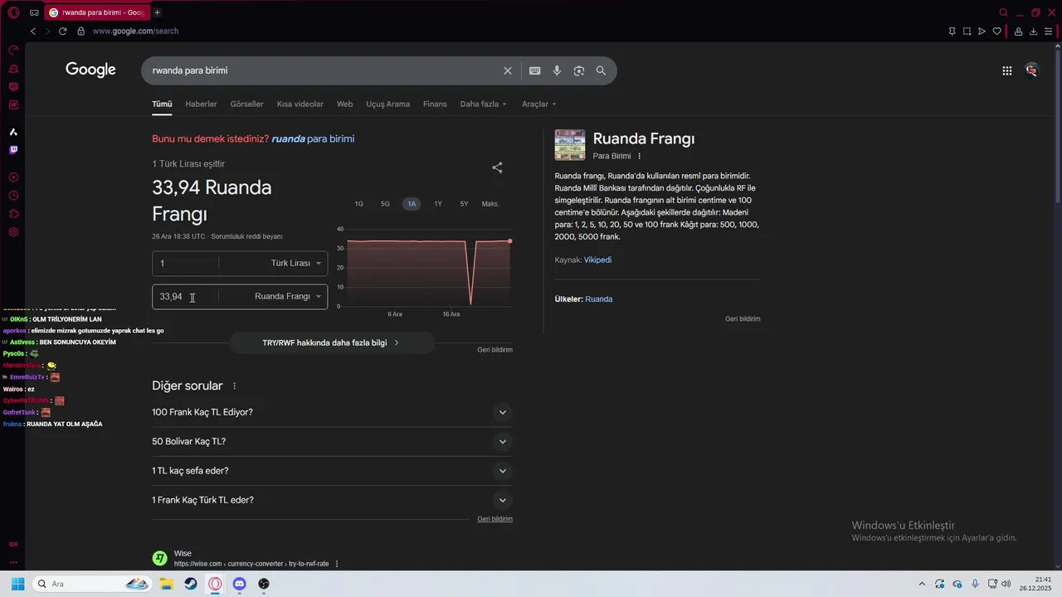Select the 5Y chart range
This screenshot has height=597, width=1062.
coord(465,204)
